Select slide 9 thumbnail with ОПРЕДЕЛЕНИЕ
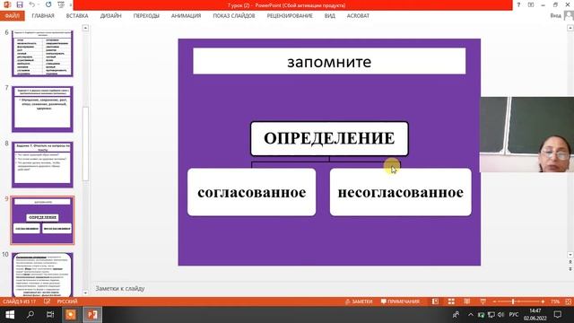 (42, 220)
